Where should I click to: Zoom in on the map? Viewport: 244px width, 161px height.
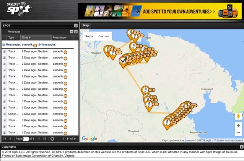point(238,126)
